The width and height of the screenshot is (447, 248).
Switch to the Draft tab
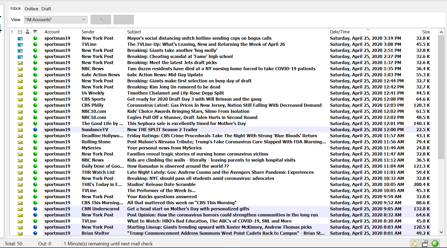(x=46, y=9)
